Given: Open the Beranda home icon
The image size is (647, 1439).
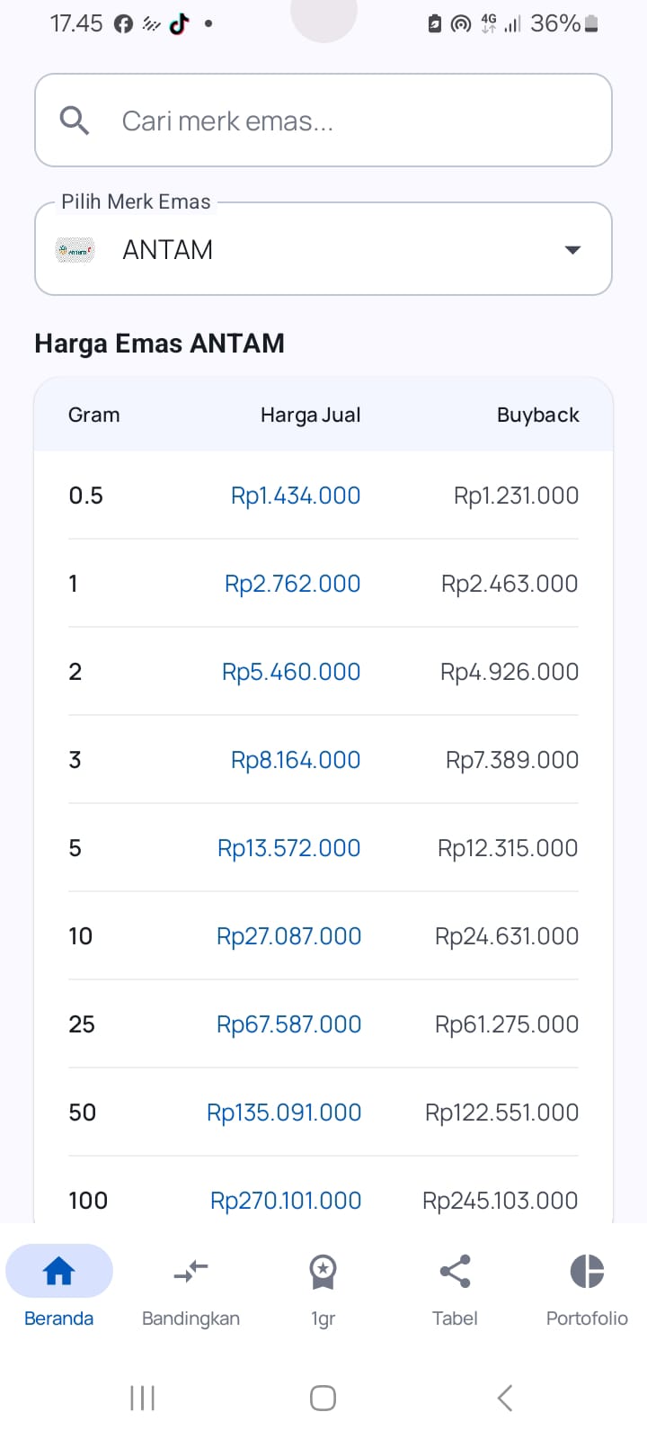Looking at the screenshot, I should coord(59,1271).
